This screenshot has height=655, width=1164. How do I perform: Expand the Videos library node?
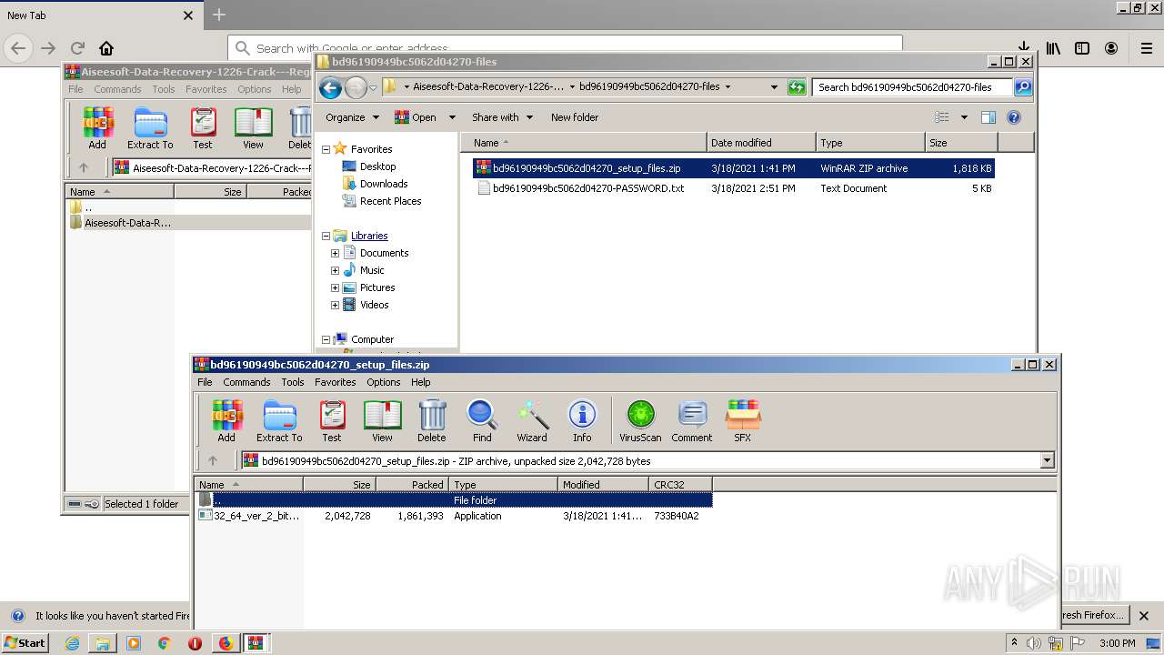pyautogui.click(x=335, y=305)
